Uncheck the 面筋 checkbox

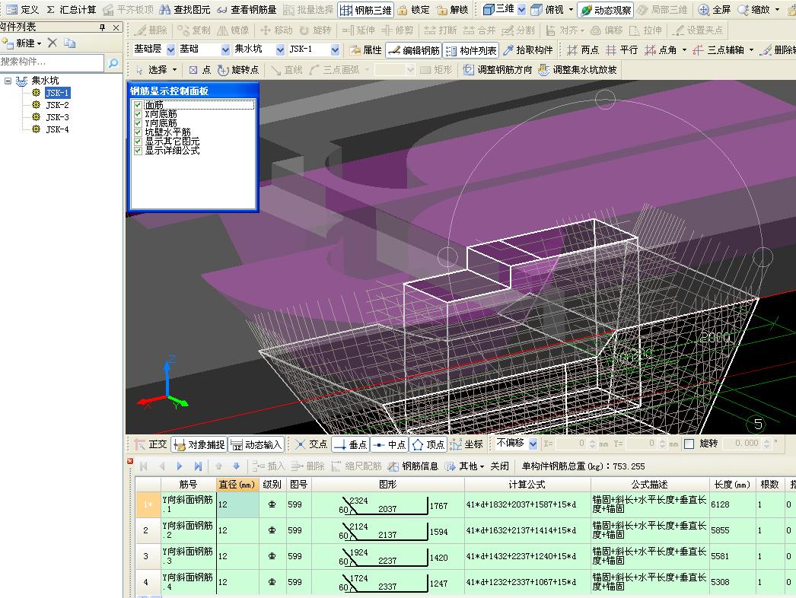[138, 105]
